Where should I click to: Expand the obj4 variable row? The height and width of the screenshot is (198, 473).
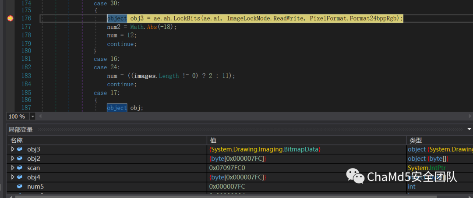click(x=12, y=177)
